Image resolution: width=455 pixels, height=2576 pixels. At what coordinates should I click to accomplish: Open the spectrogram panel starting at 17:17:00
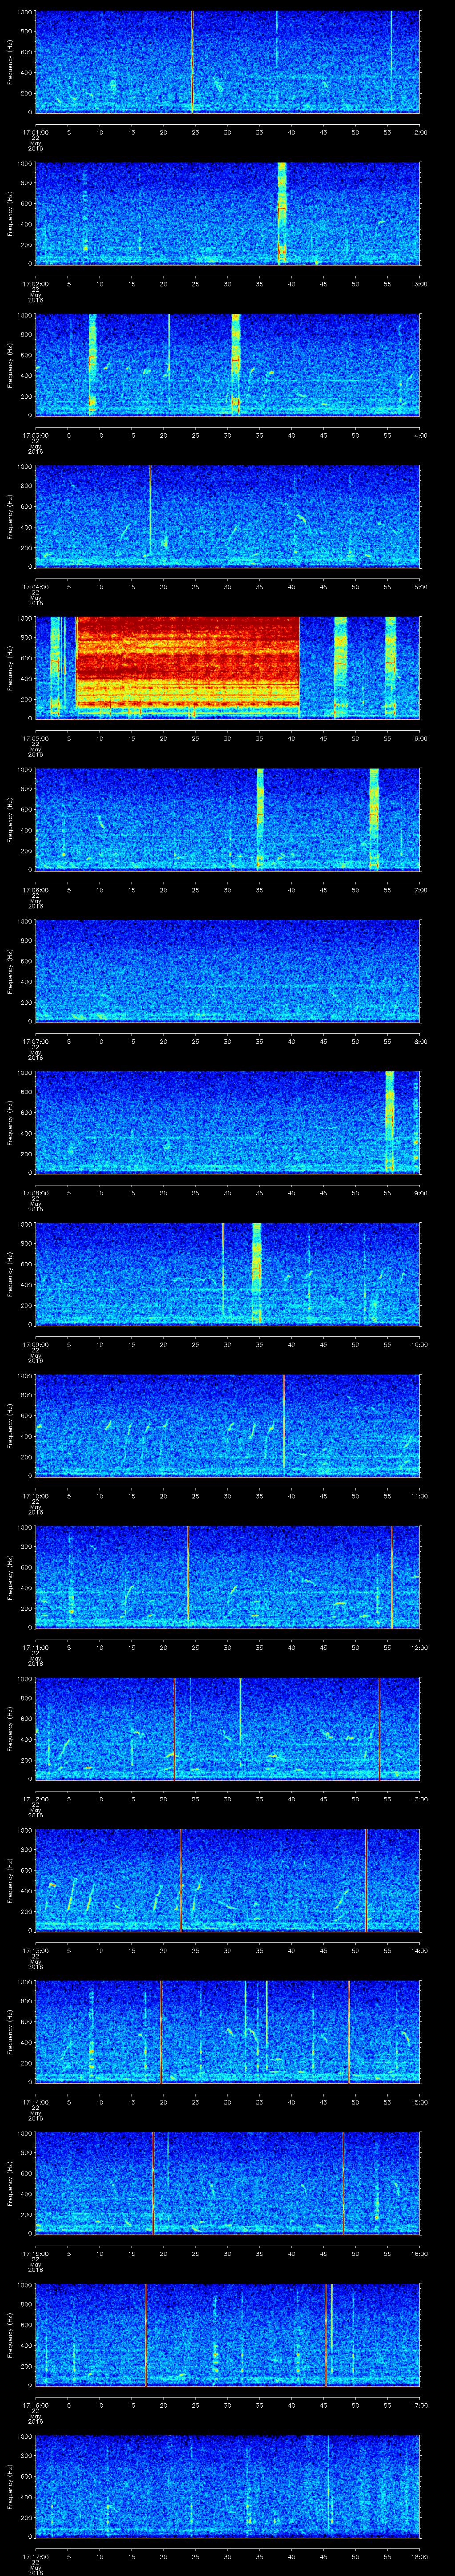pyautogui.click(x=227, y=2486)
